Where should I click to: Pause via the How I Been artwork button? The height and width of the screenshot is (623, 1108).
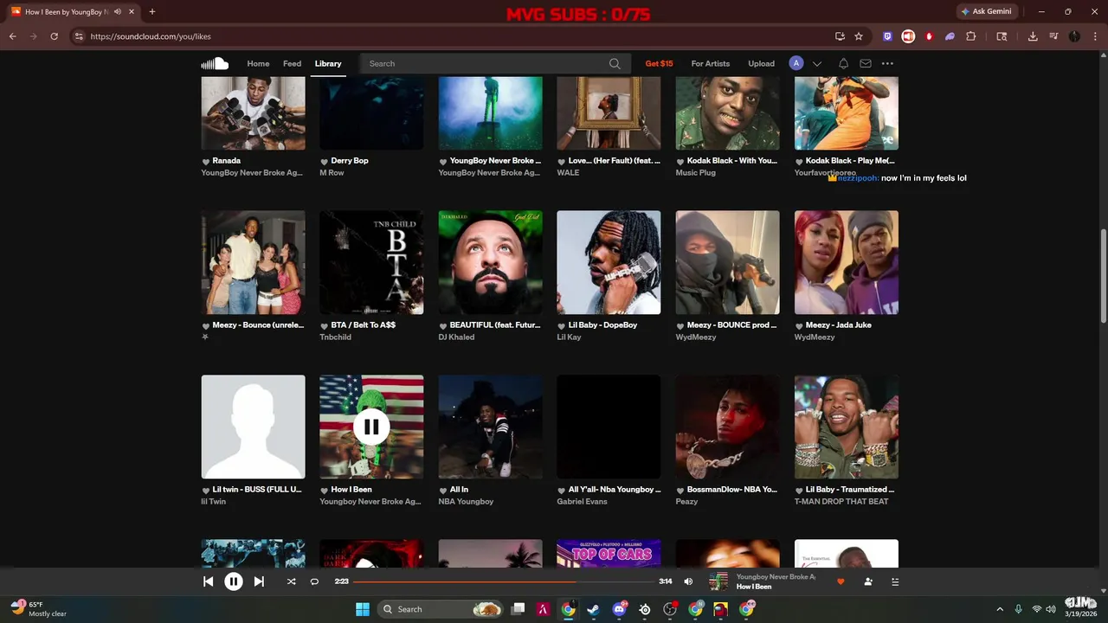[x=371, y=427]
